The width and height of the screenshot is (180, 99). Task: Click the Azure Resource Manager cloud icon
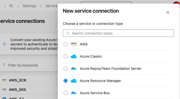[x=74, y=81]
